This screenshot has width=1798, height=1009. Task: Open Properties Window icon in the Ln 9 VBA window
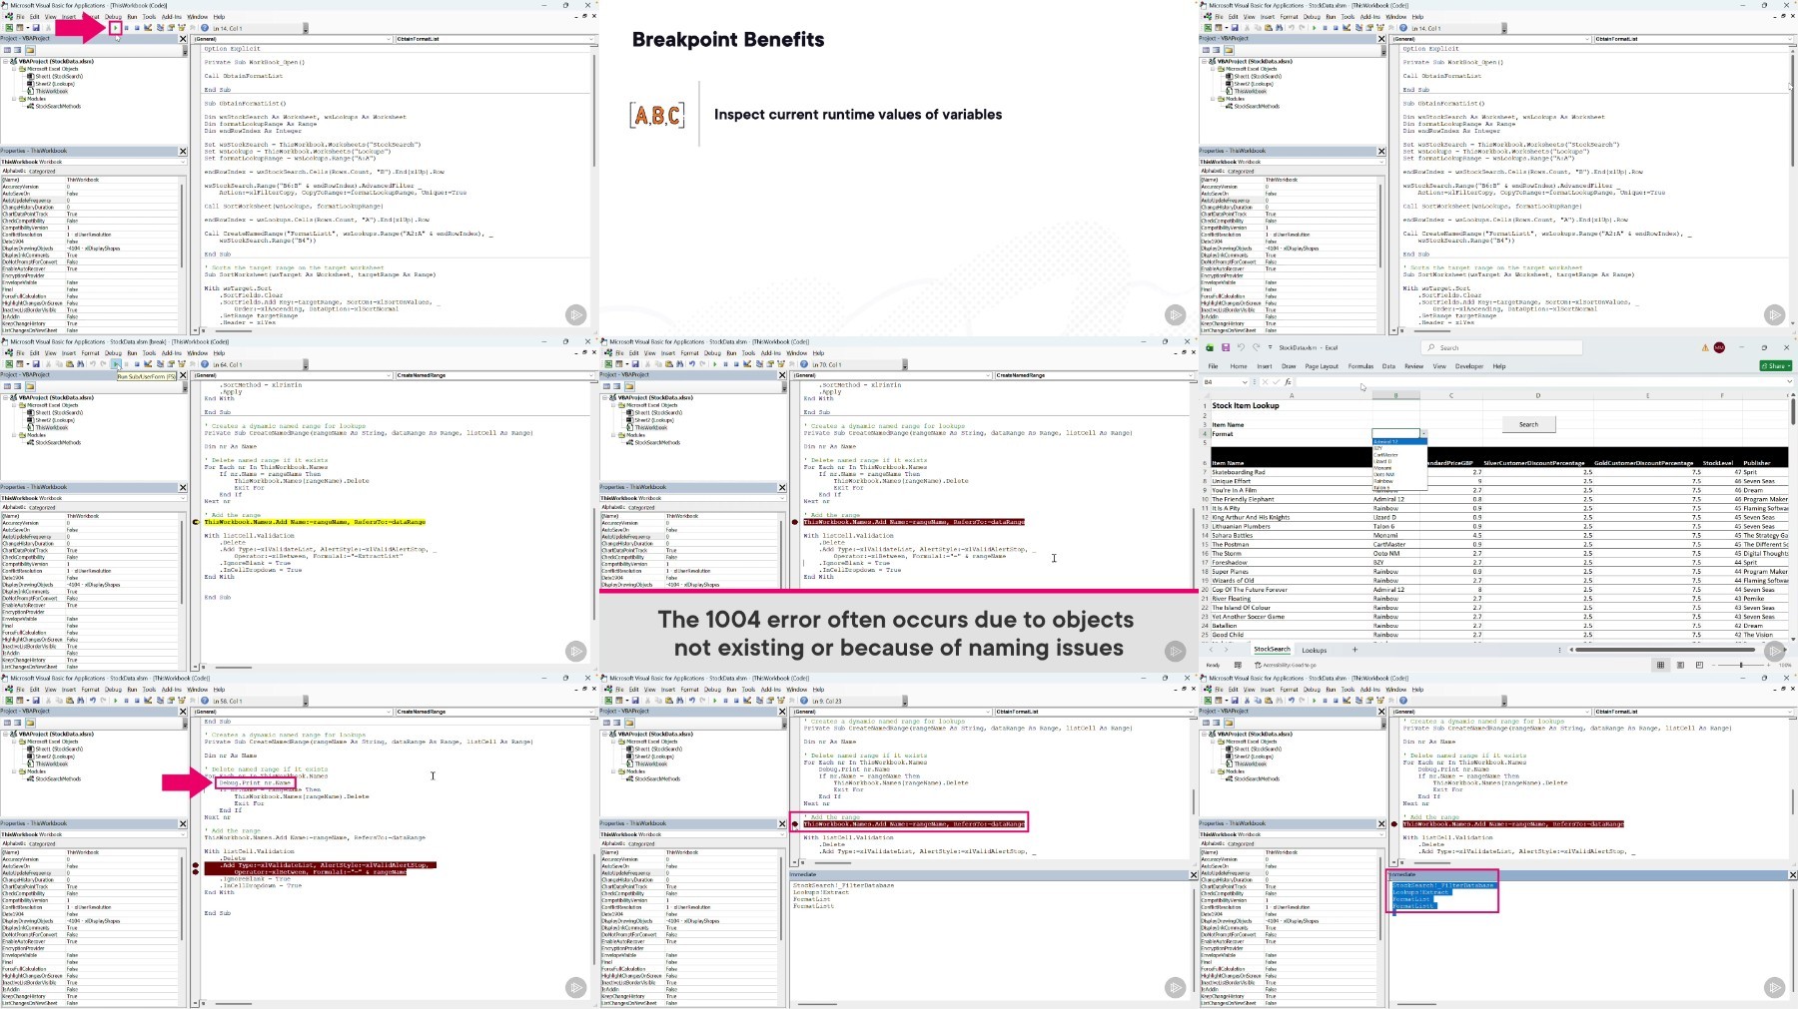769,701
